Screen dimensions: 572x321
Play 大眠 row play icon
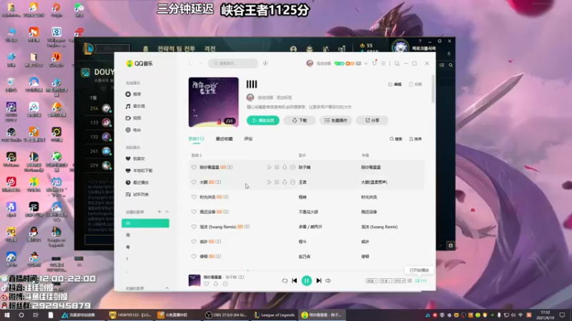click(x=270, y=183)
